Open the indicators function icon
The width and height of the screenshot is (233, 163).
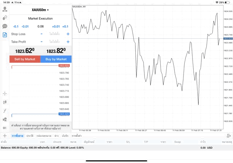click(x=5, y=110)
